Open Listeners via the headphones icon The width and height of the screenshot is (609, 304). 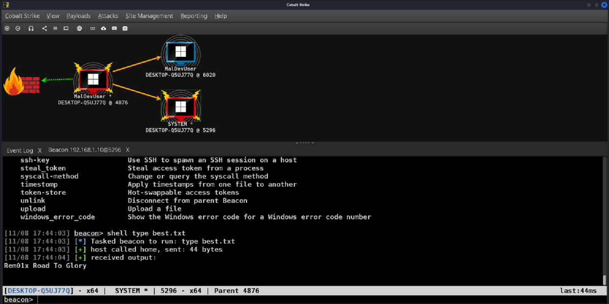click(x=31, y=28)
